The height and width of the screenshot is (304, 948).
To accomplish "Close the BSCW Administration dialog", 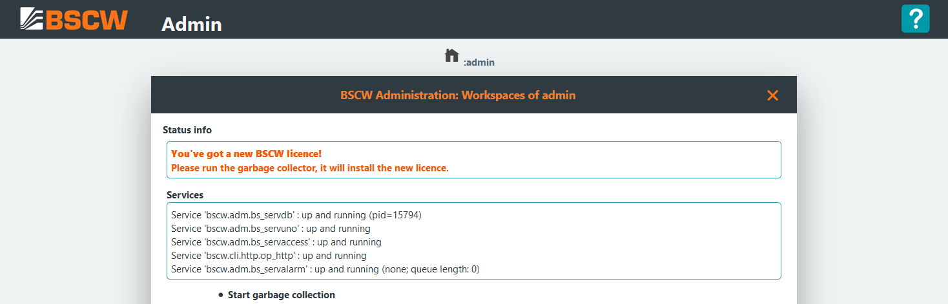I will point(772,95).
